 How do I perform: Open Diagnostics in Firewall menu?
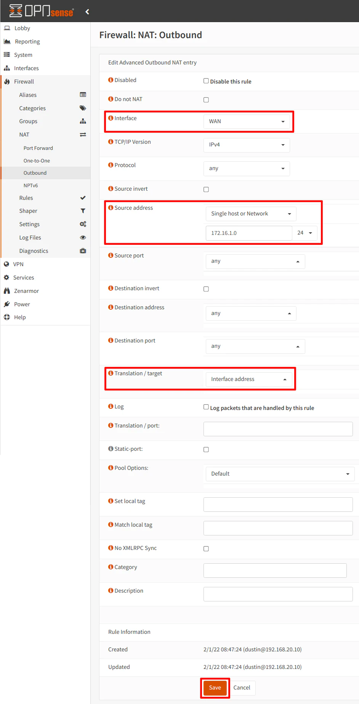pos(34,251)
